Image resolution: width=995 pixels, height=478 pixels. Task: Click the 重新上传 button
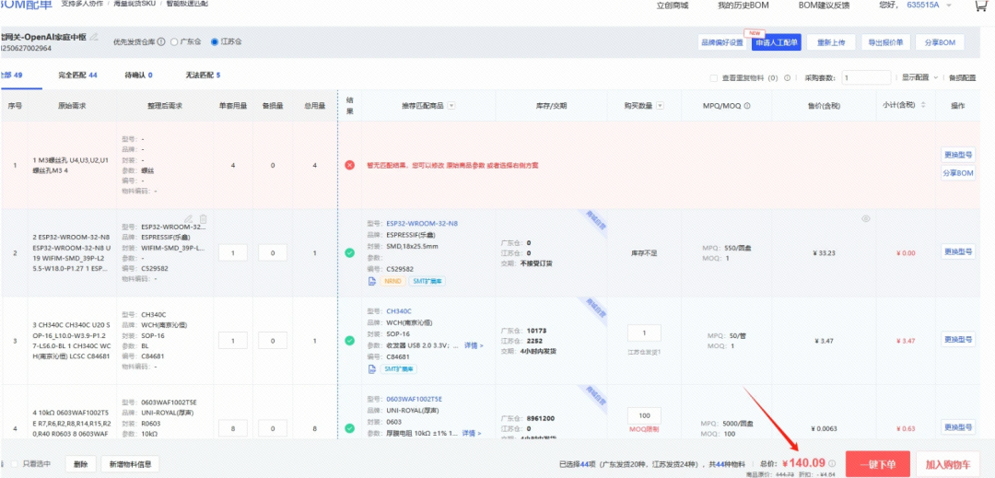click(831, 42)
